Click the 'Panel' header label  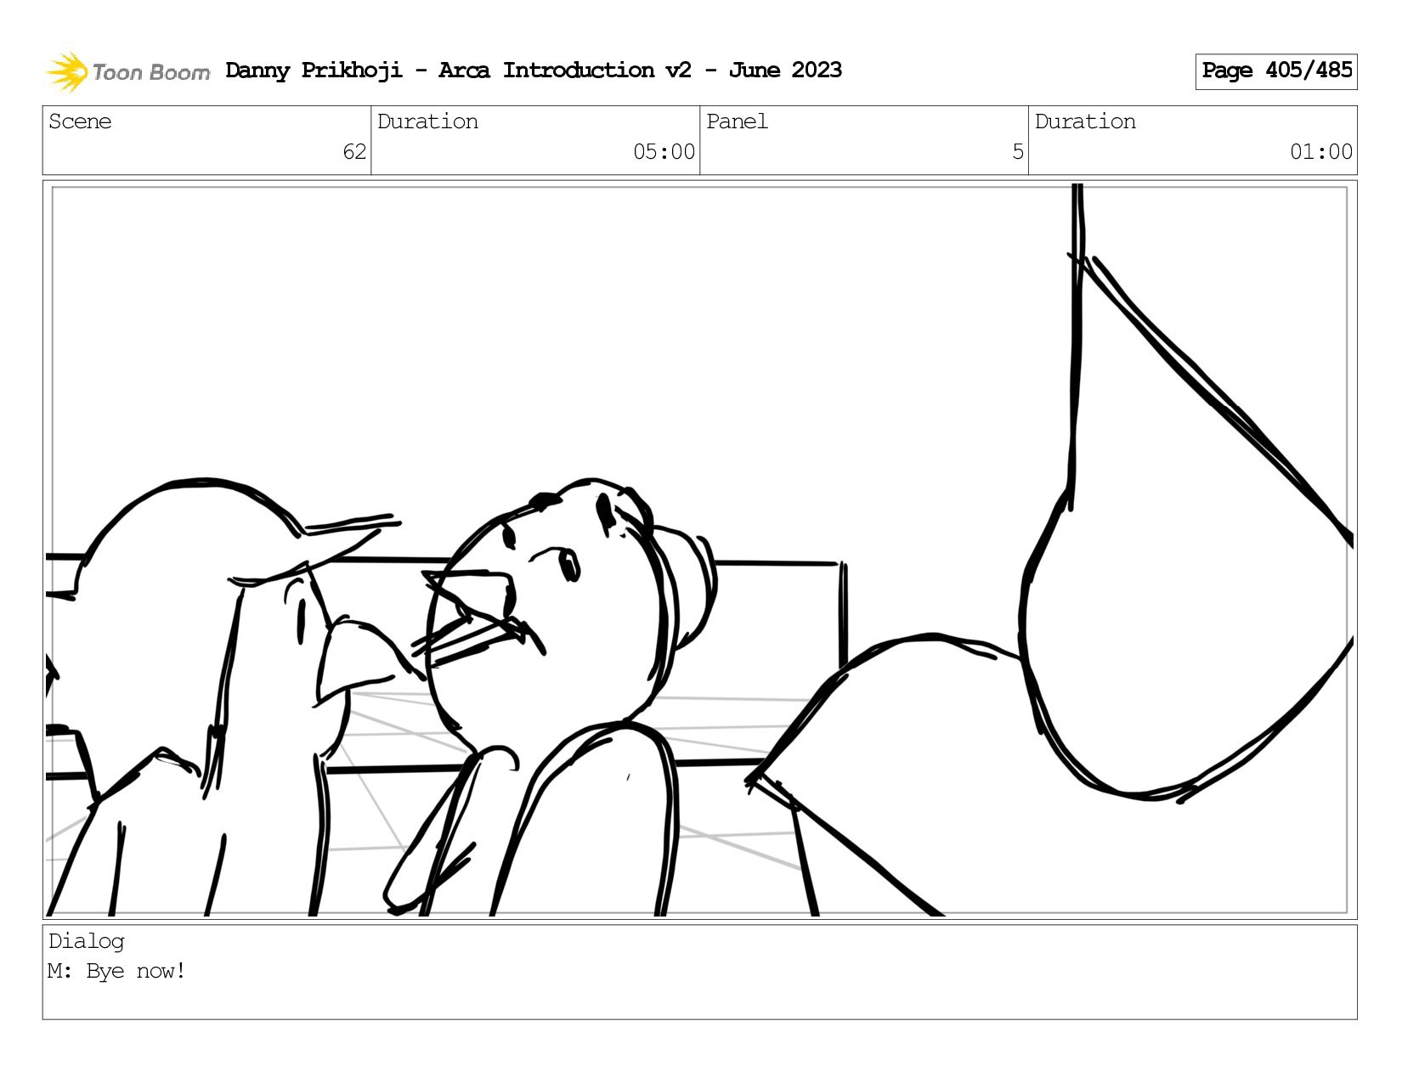point(737,121)
